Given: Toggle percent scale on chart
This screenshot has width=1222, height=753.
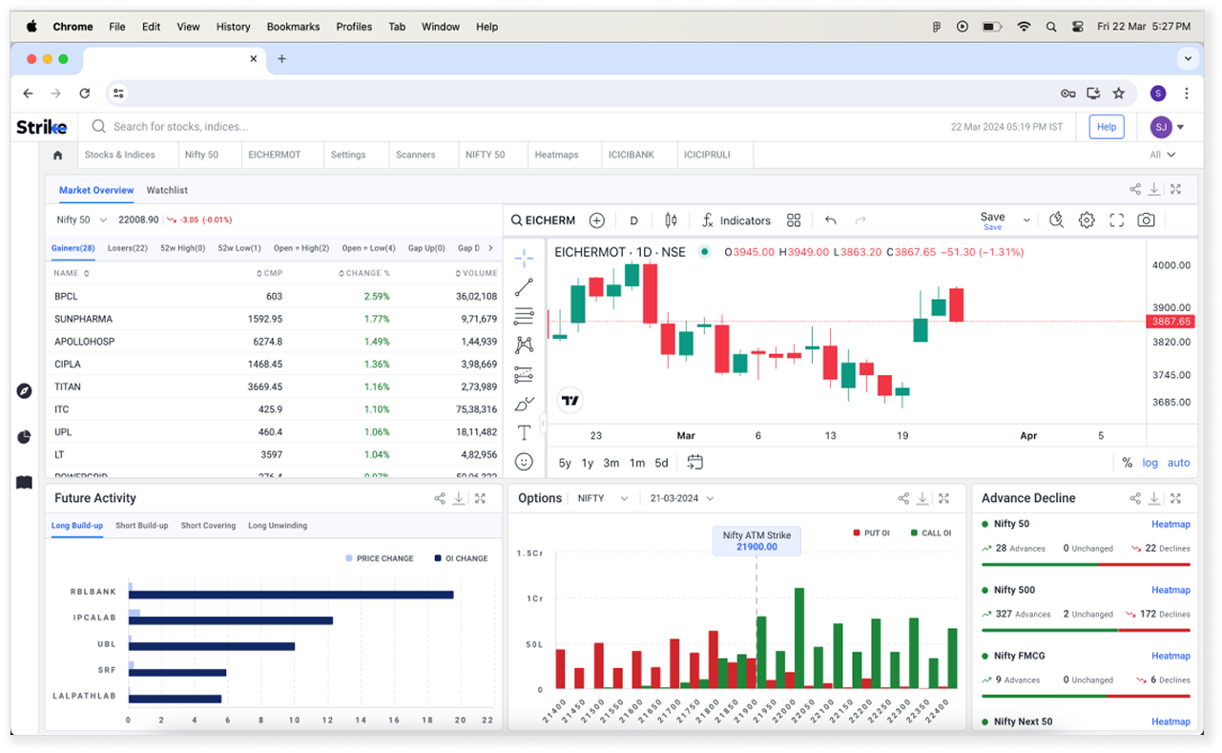Looking at the screenshot, I should point(1127,463).
